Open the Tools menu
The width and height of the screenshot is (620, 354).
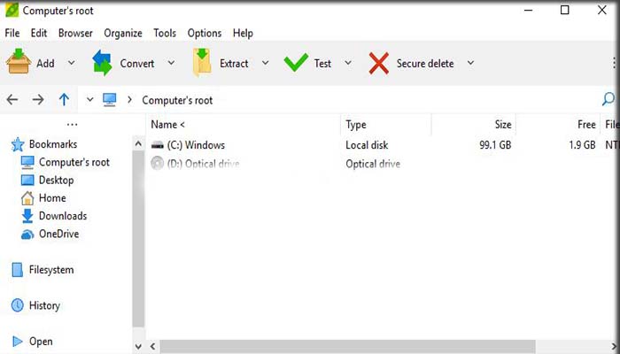[165, 33]
